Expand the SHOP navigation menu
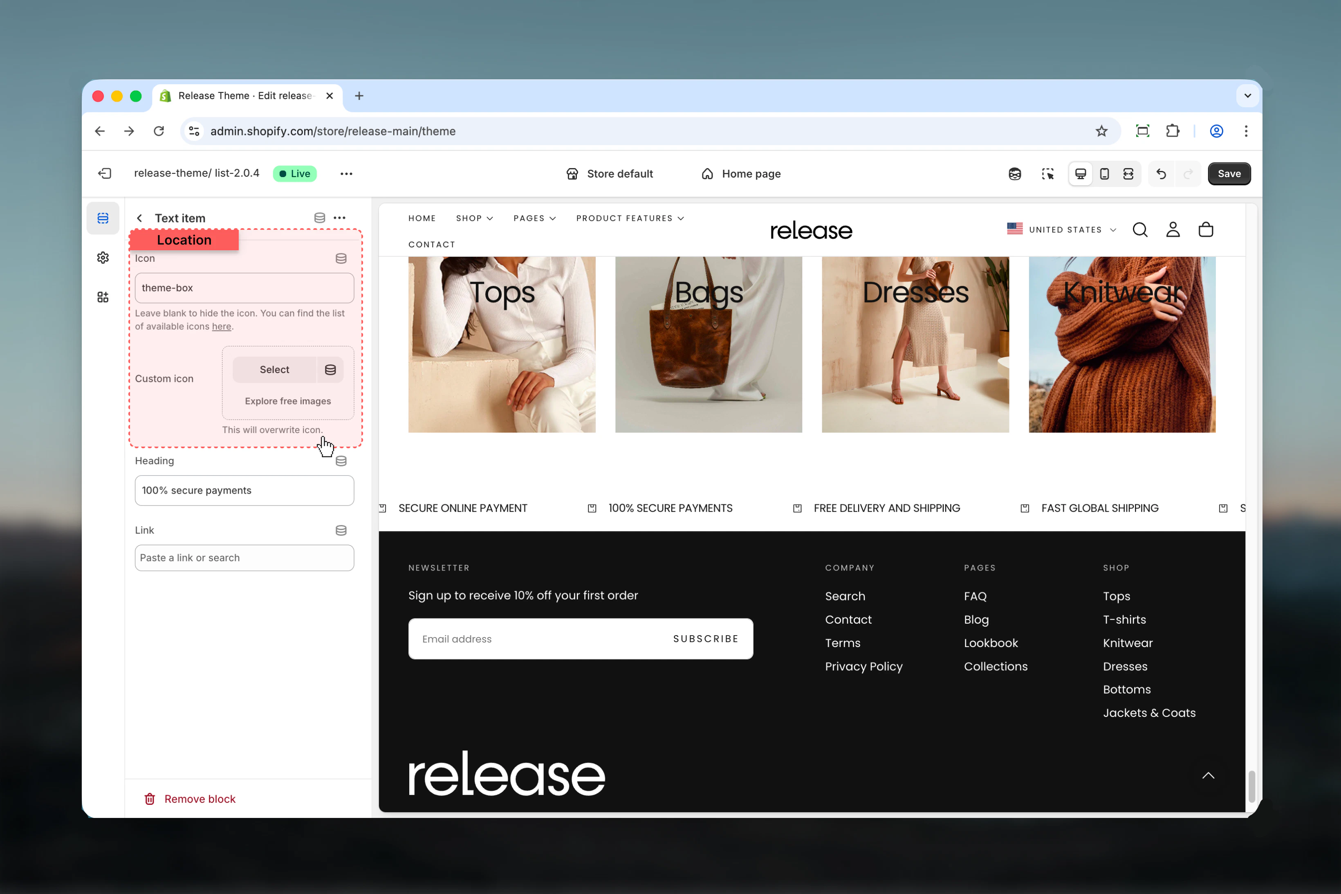 point(474,218)
